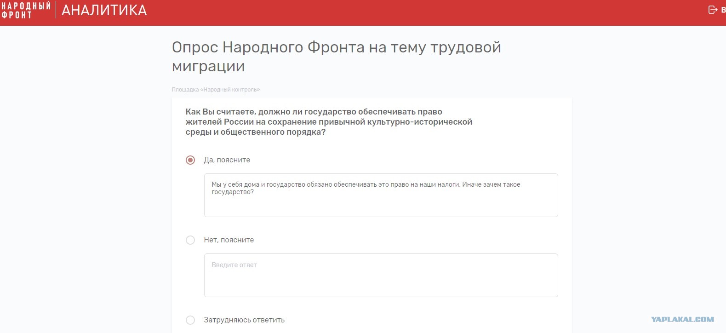The width and height of the screenshot is (726, 333).
Task: Click the 'Да, поясните' label
Action: (227, 160)
